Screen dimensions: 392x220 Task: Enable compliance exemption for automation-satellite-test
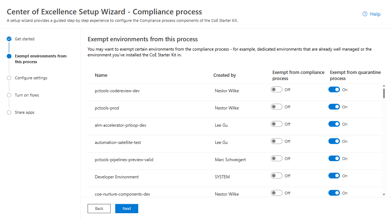click(x=277, y=141)
